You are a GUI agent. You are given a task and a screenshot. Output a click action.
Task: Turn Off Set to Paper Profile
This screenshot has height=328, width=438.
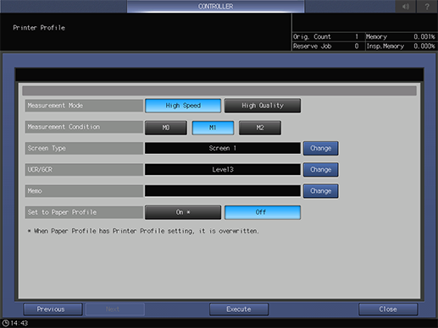(263, 212)
